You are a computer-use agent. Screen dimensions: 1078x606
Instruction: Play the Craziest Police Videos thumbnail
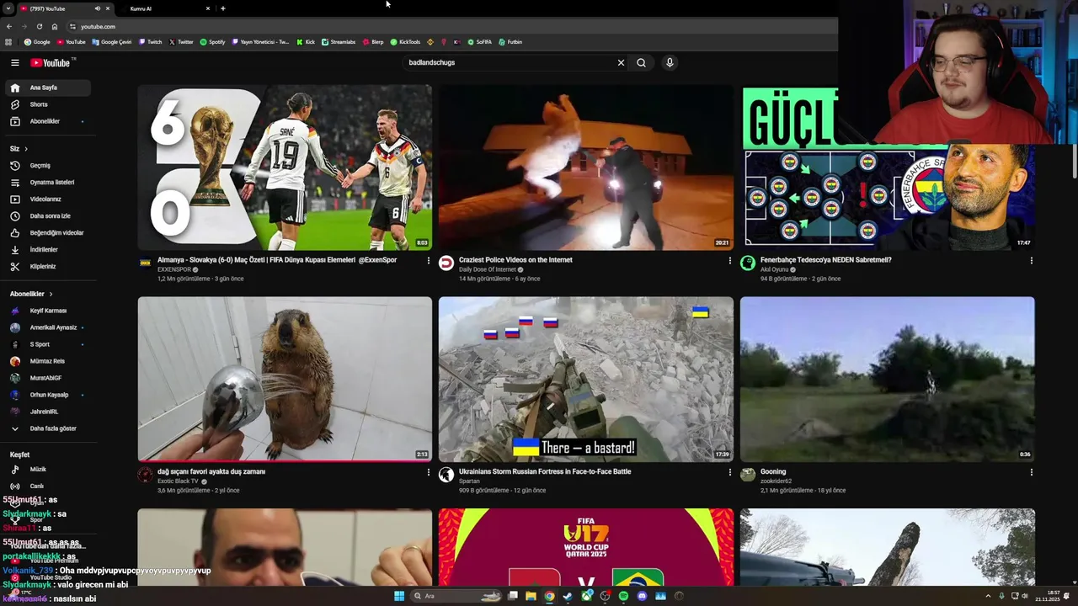coord(585,167)
